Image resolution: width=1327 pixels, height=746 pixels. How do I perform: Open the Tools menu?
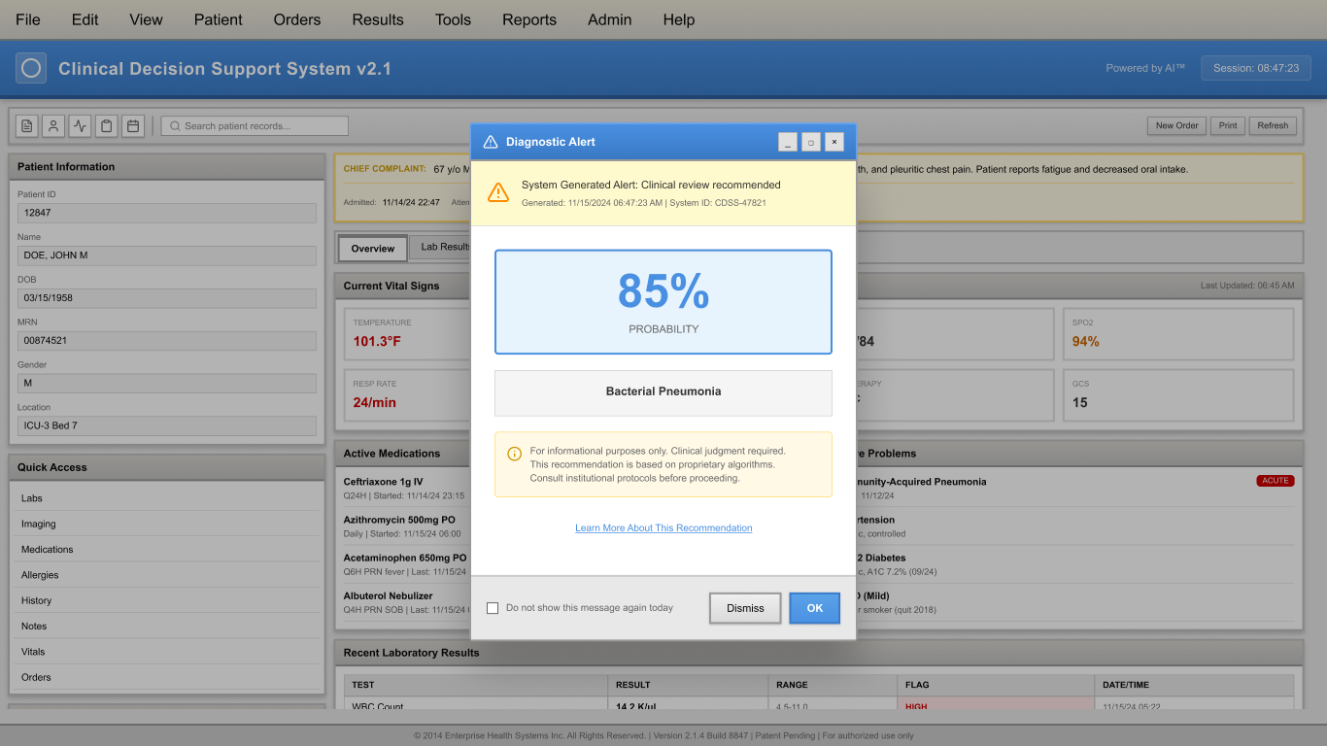click(x=453, y=19)
